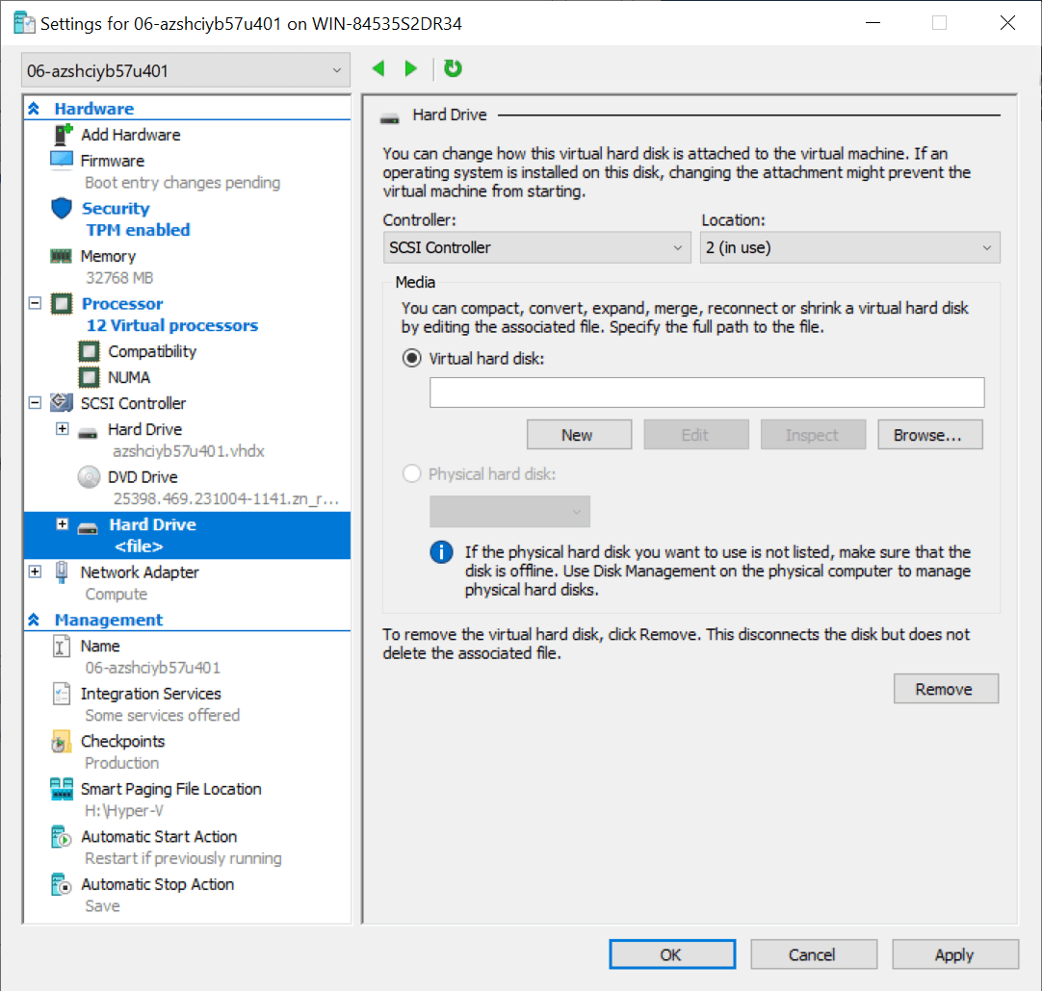This screenshot has width=1042, height=991.
Task: Click the '12 Virtual processors' text
Action: [x=172, y=325]
